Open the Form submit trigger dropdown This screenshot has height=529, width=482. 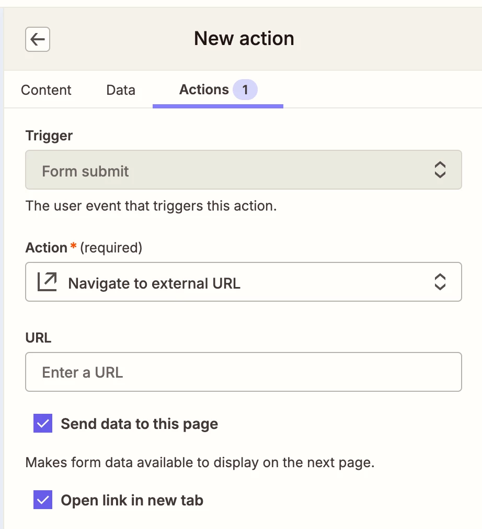(244, 170)
